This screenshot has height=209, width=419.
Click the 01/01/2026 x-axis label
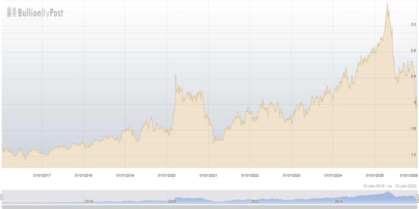pyautogui.click(x=408, y=175)
